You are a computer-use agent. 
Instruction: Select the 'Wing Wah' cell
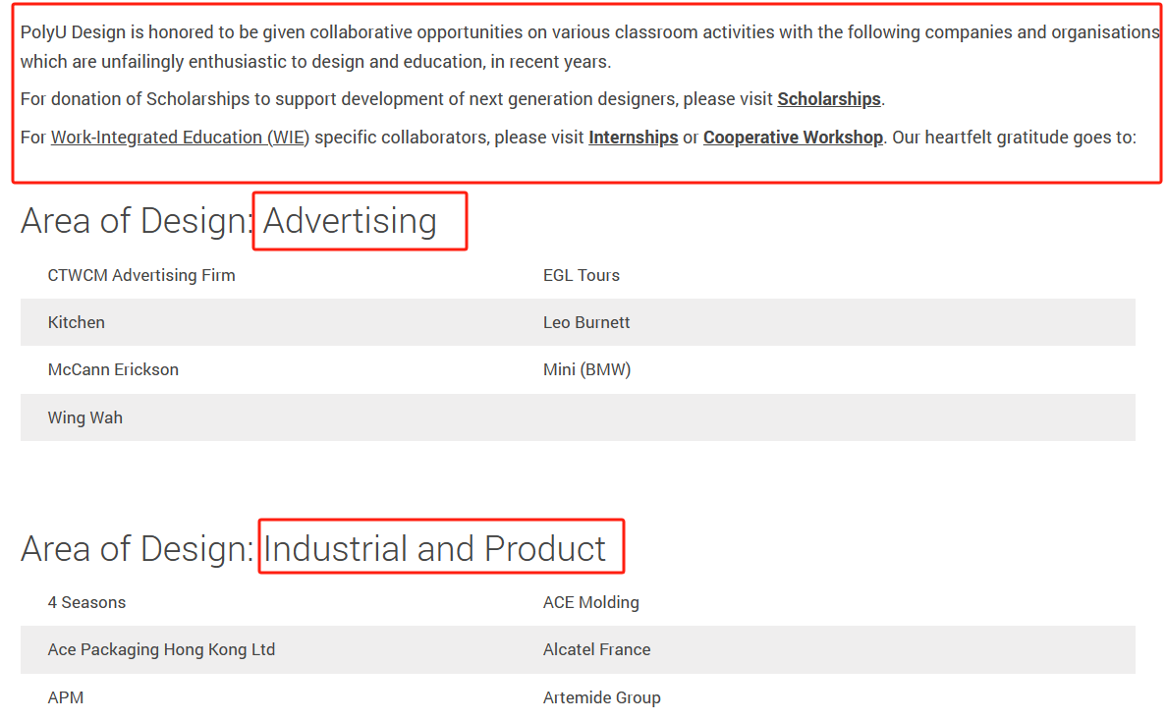(x=84, y=417)
